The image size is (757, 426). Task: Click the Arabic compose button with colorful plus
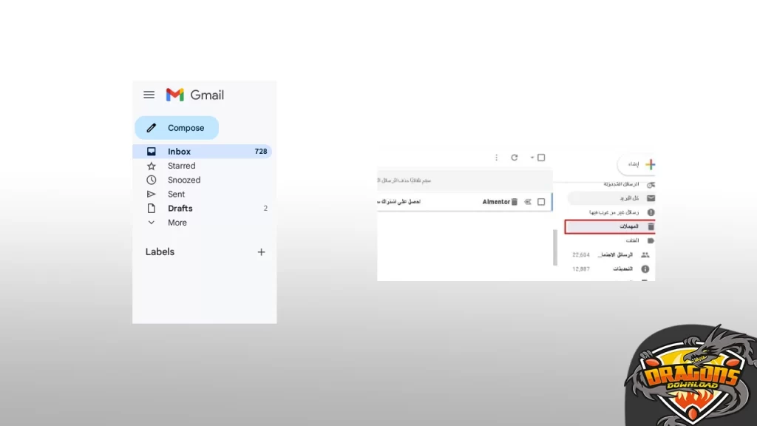coord(637,164)
